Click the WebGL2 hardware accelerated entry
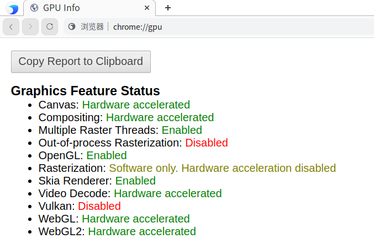The image size is (374, 244). pyautogui.click(x=141, y=231)
